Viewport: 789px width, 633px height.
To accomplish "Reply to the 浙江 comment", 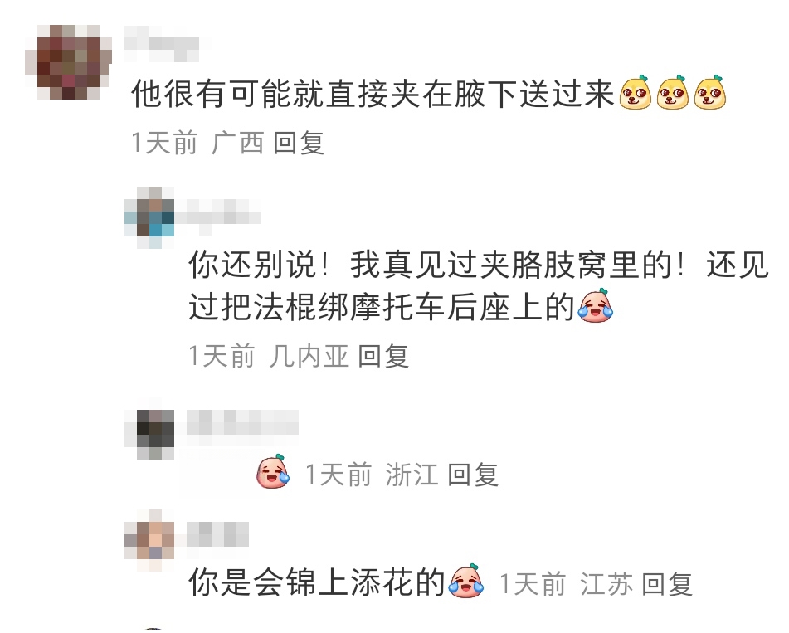I will (x=473, y=475).
